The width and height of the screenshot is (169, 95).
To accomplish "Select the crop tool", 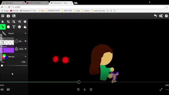I will point(8,22).
